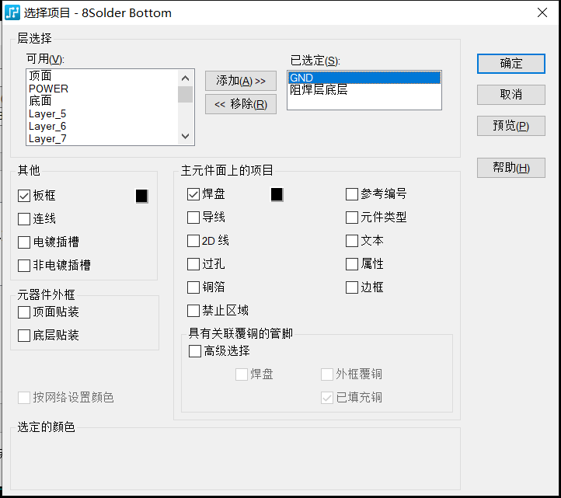Enable the 非电镀插槽 checkbox
The height and width of the screenshot is (498, 561).
point(24,266)
